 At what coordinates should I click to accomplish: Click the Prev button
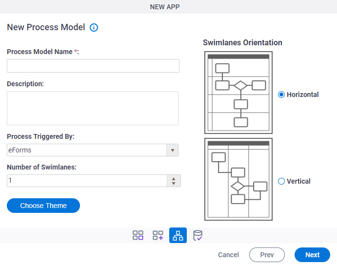[x=267, y=255]
